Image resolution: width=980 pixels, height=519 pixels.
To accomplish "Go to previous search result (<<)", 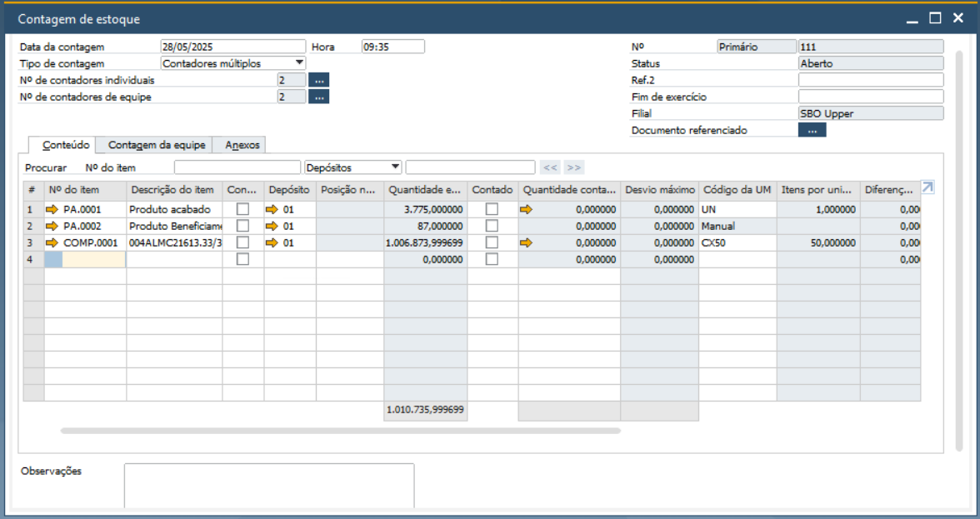I will click(x=550, y=167).
